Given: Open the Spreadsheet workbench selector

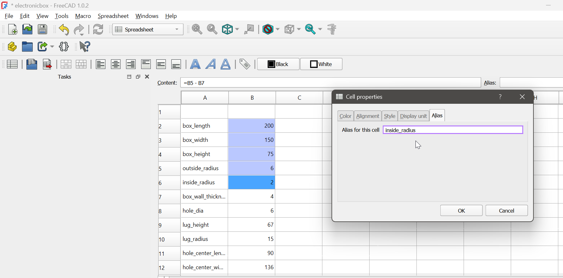Looking at the screenshot, I should click(x=148, y=30).
